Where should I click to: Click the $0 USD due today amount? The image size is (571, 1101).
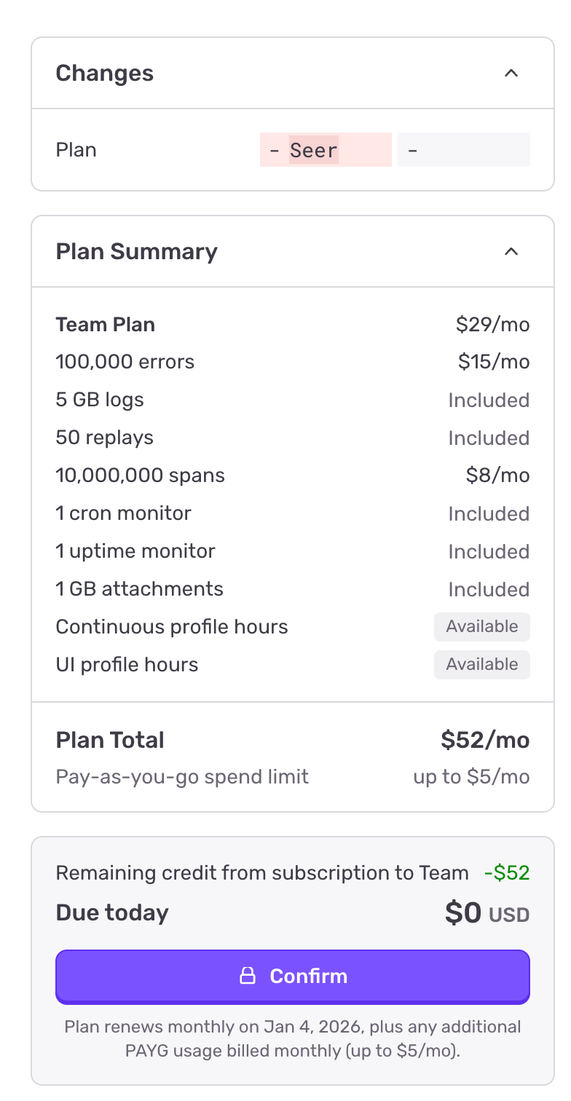[x=487, y=913]
